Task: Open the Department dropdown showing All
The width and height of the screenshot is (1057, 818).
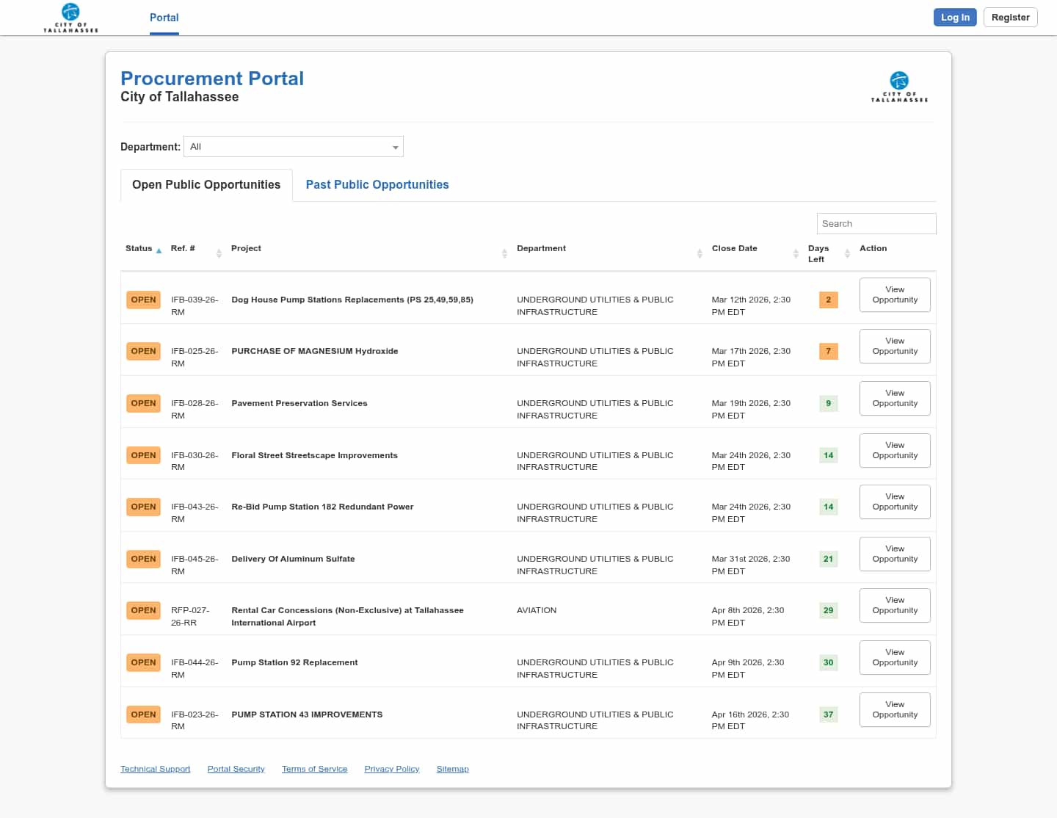Action: pyautogui.click(x=294, y=147)
